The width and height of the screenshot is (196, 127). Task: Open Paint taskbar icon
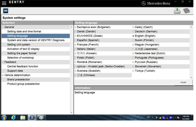point(41,118)
